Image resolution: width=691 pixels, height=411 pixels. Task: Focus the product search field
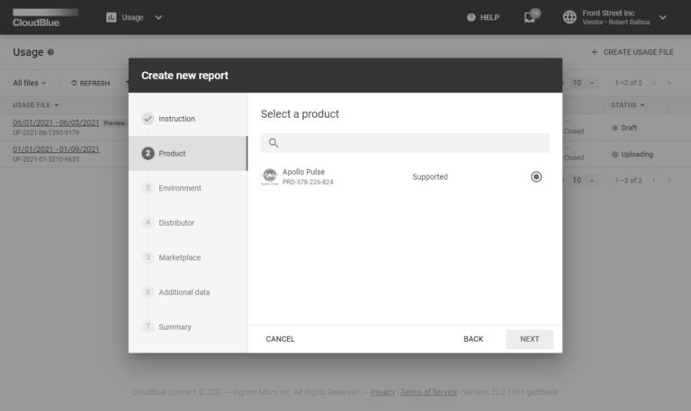point(405,143)
